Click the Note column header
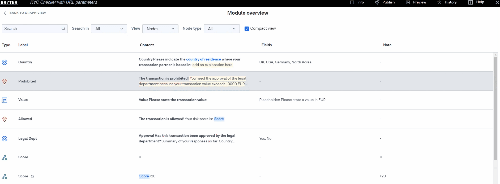Viewport: 500px width, 184px height. pyautogui.click(x=387, y=45)
